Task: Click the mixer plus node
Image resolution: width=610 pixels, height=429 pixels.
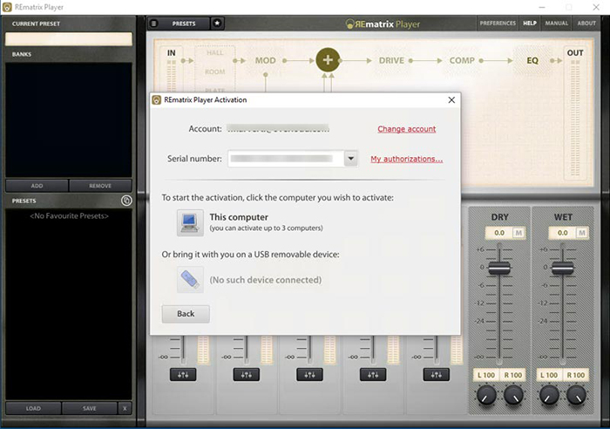Action: click(x=328, y=60)
